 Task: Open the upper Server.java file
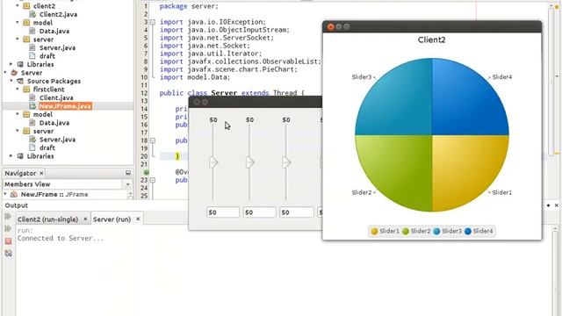57,47
